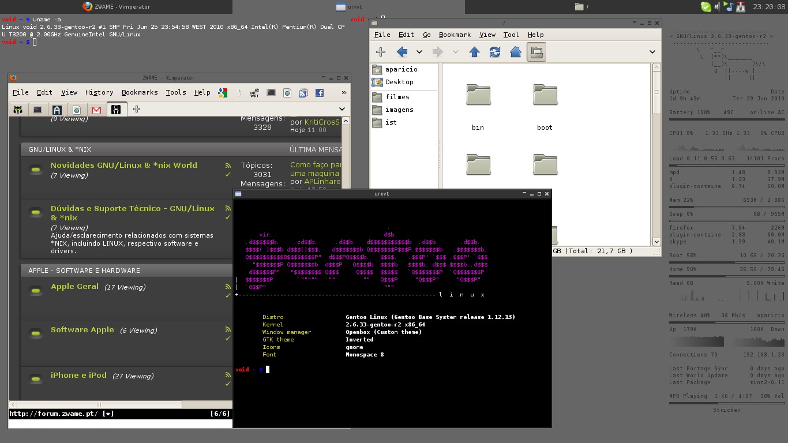This screenshot has width=788, height=443.
Task: Open the list all tabs dropdown
Action: [x=342, y=109]
